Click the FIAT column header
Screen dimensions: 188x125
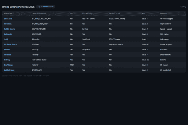click(72, 14)
